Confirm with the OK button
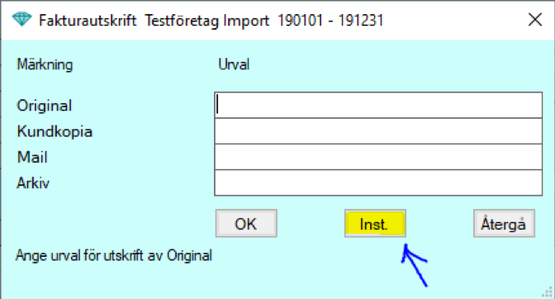This screenshot has height=299, width=555. click(246, 224)
